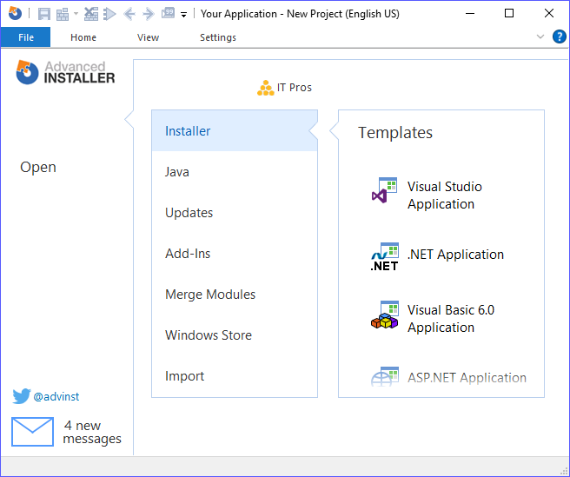
Task: Click the Visual Basic 6.0 Application icon
Action: pyautogui.click(x=385, y=315)
